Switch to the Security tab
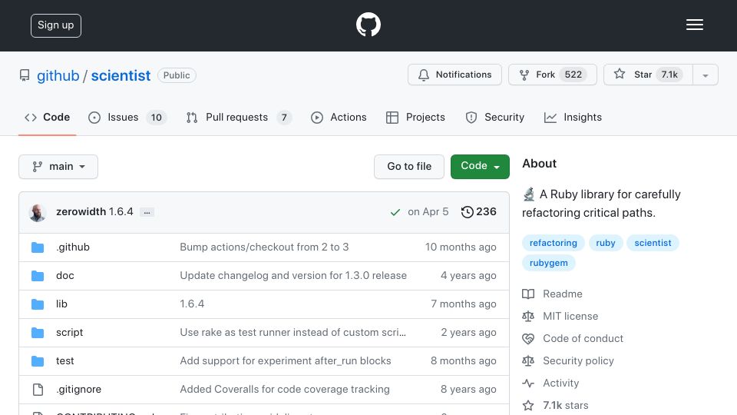This screenshot has width=737, height=415. [494, 118]
